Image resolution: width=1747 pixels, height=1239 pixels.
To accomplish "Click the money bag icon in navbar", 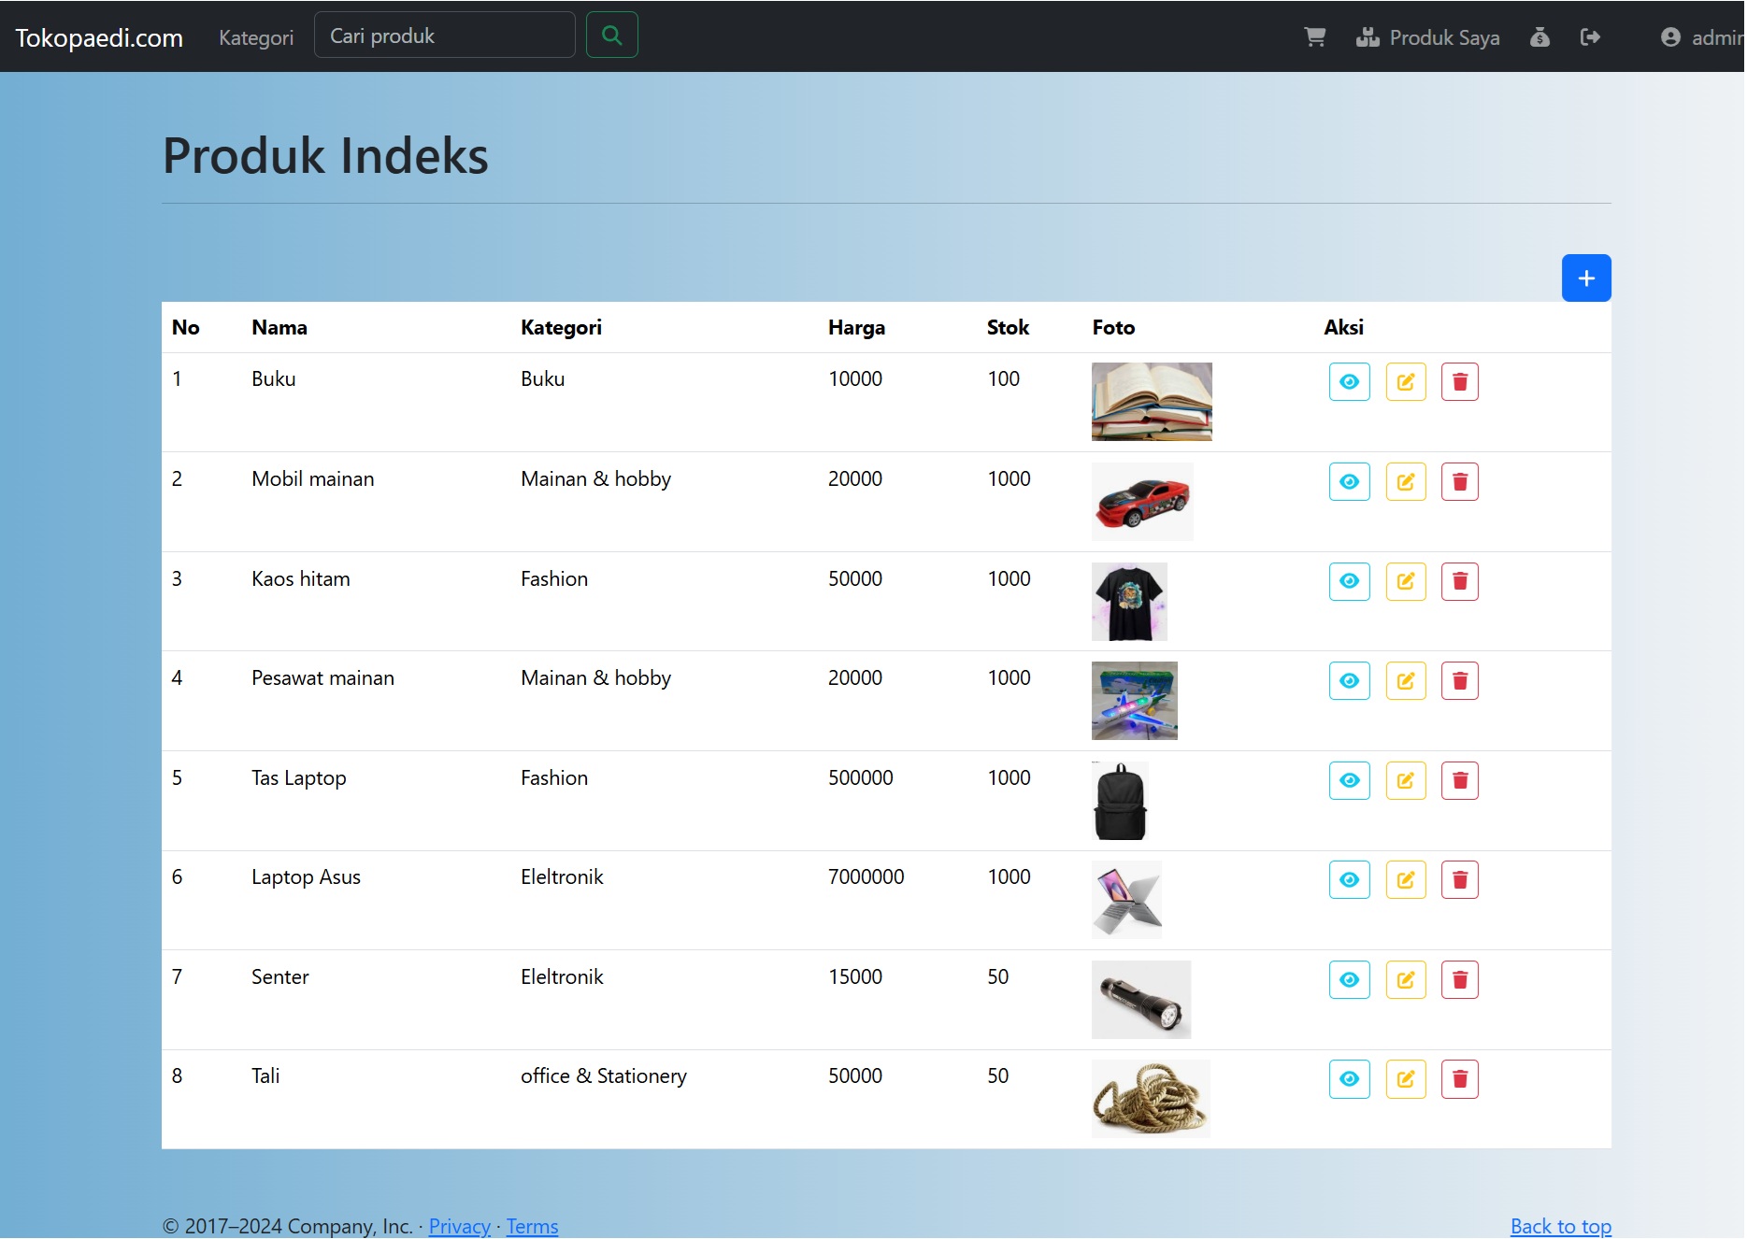I will [x=1539, y=37].
